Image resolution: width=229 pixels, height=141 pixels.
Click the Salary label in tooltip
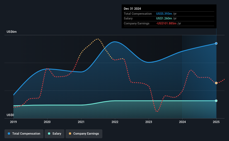pyautogui.click(x=128, y=19)
